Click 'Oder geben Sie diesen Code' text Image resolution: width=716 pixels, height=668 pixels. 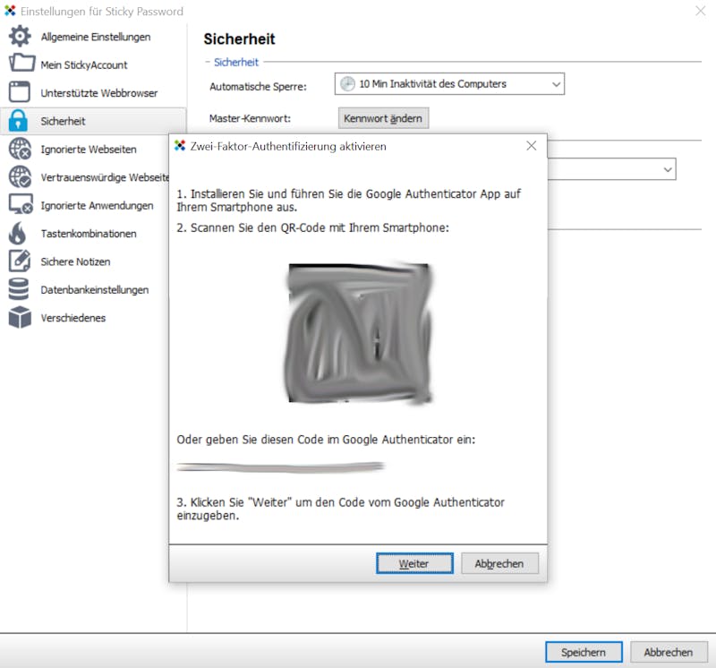pos(326,440)
